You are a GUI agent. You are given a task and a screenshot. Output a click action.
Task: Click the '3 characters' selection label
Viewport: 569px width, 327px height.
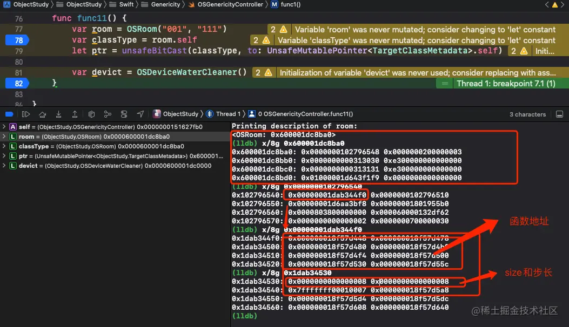[527, 114]
